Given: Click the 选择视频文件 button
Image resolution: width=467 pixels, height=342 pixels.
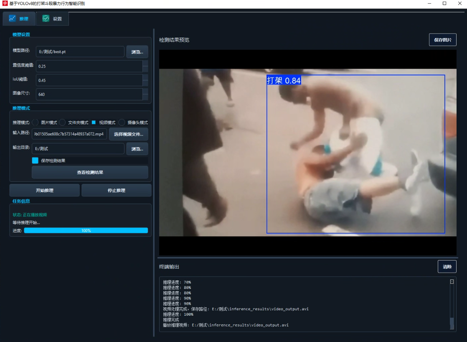Looking at the screenshot, I should click(x=129, y=134).
